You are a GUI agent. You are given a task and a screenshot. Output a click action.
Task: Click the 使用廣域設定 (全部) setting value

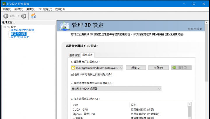(x=142, y=110)
